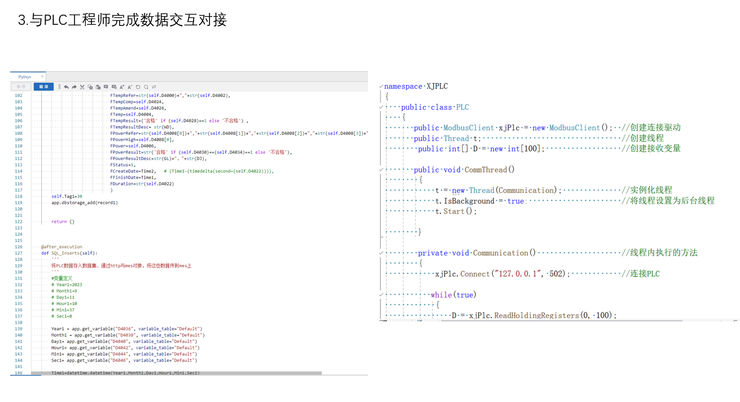The image size is (740, 402).
Task: Fold the CommThread method block
Action: tap(381, 170)
